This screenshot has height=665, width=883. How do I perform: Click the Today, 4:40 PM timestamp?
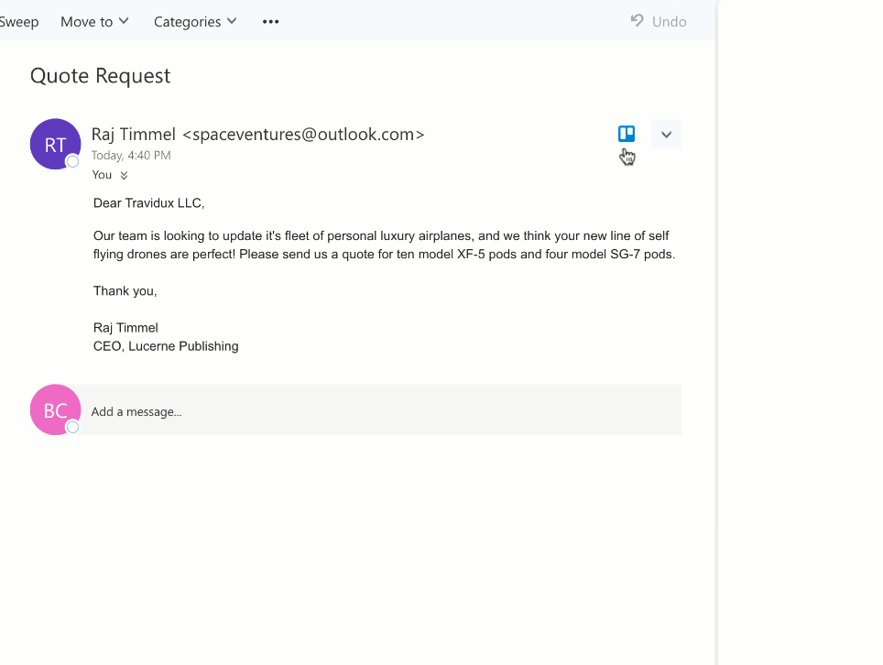click(x=131, y=156)
